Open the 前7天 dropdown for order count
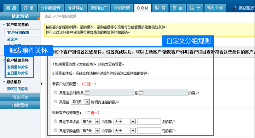The height and width of the screenshot is (138, 255). click(91, 122)
